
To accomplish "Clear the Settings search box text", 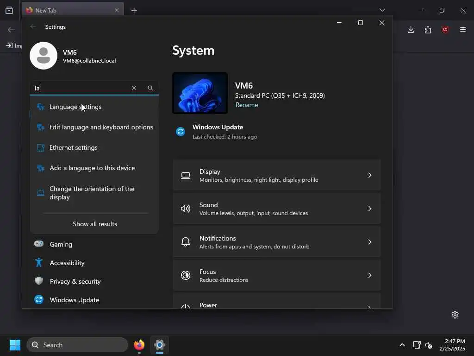I will [x=134, y=88].
